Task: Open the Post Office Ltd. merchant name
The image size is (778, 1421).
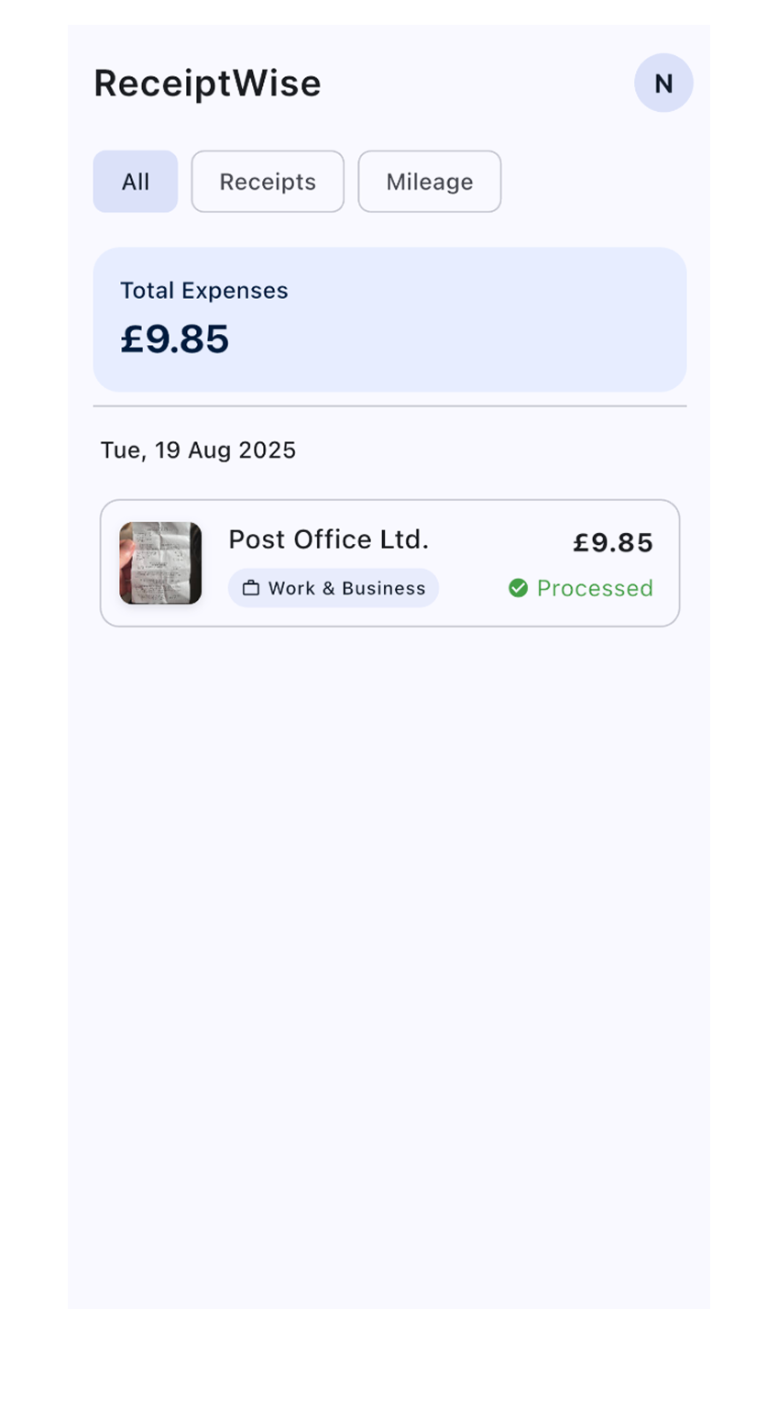Action: [328, 539]
